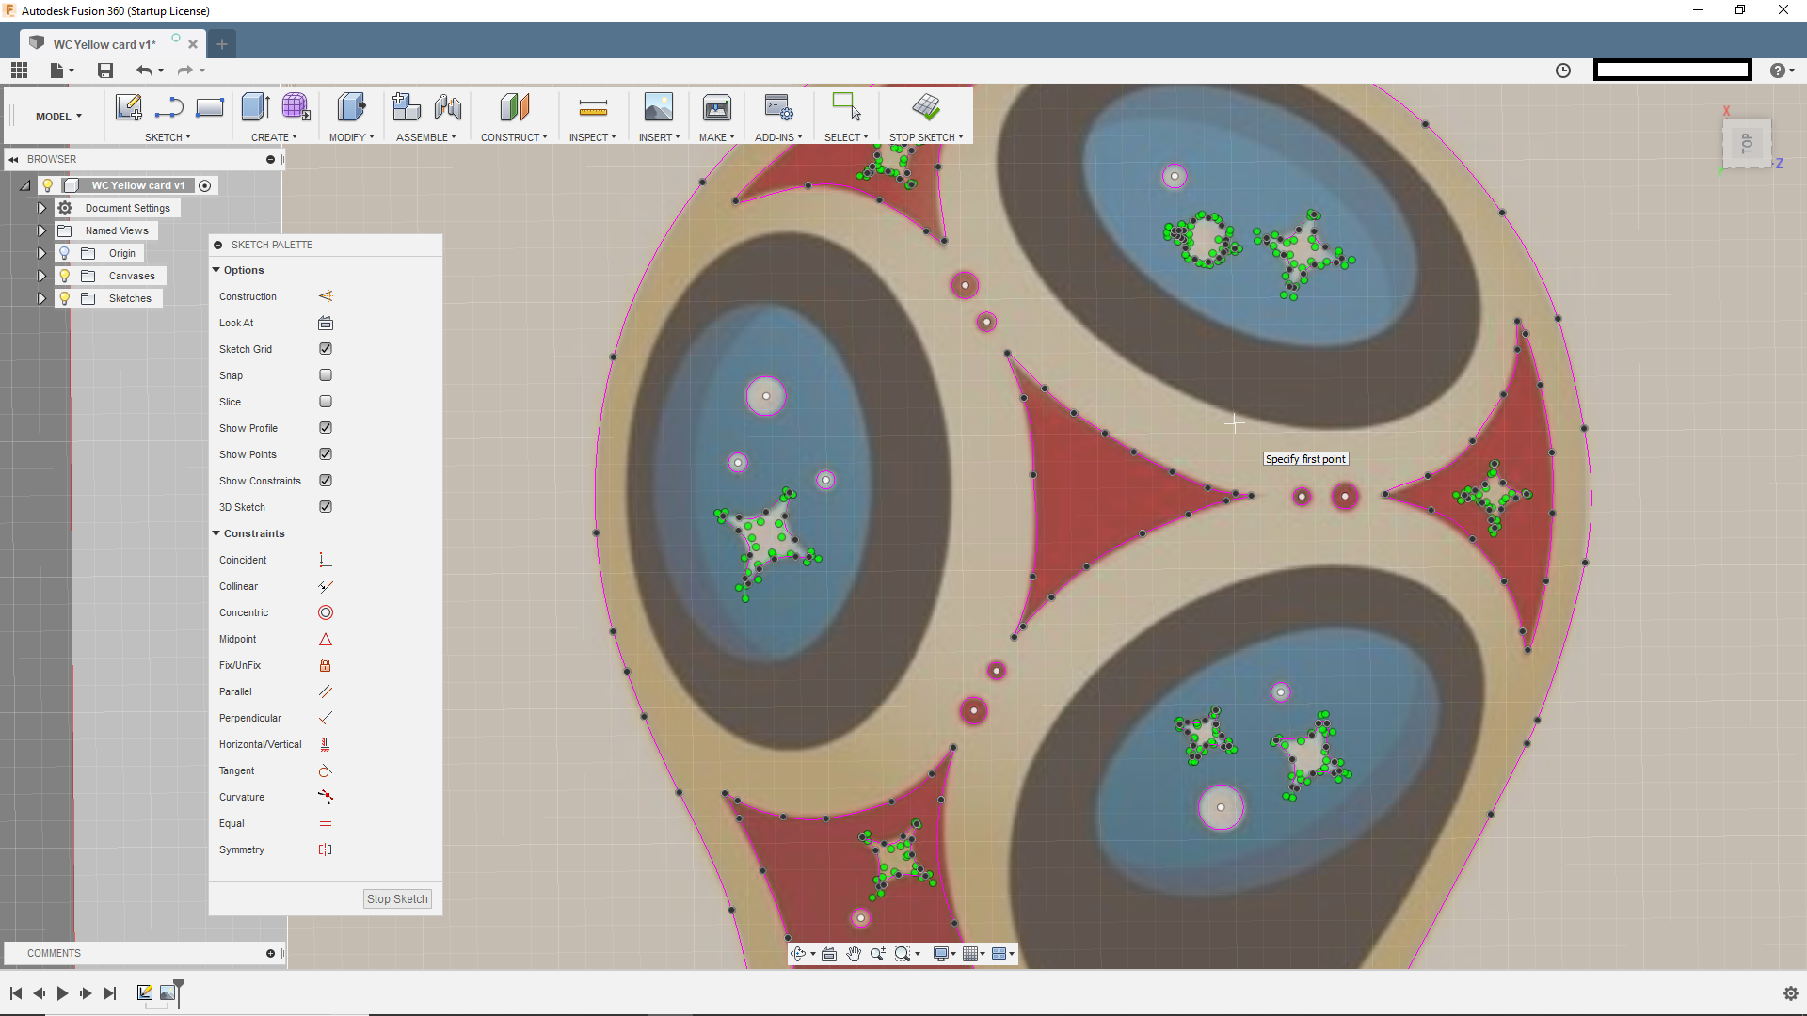Expand the Canvases tree node

(x=41, y=276)
